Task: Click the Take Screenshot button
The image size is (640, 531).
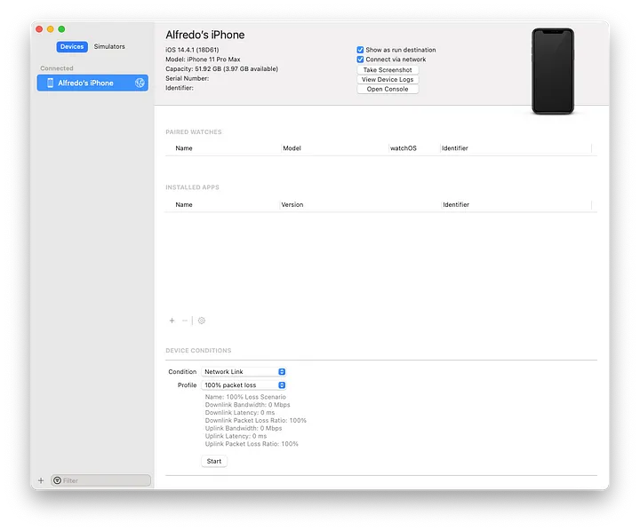Action: [388, 70]
